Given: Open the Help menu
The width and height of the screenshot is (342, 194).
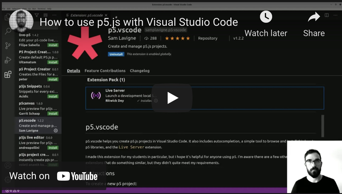Looking at the screenshot, I should pos(49,9).
